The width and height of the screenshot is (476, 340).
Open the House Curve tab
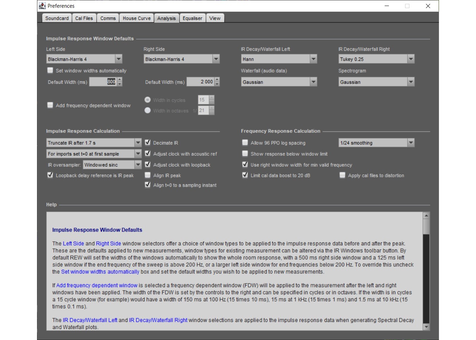click(137, 18)
